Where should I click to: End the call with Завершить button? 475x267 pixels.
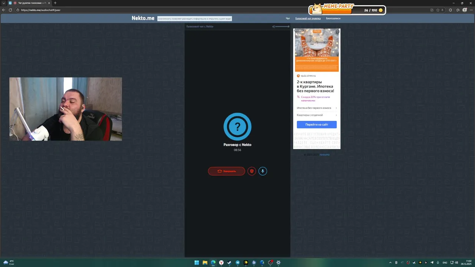tap(226, 171)
